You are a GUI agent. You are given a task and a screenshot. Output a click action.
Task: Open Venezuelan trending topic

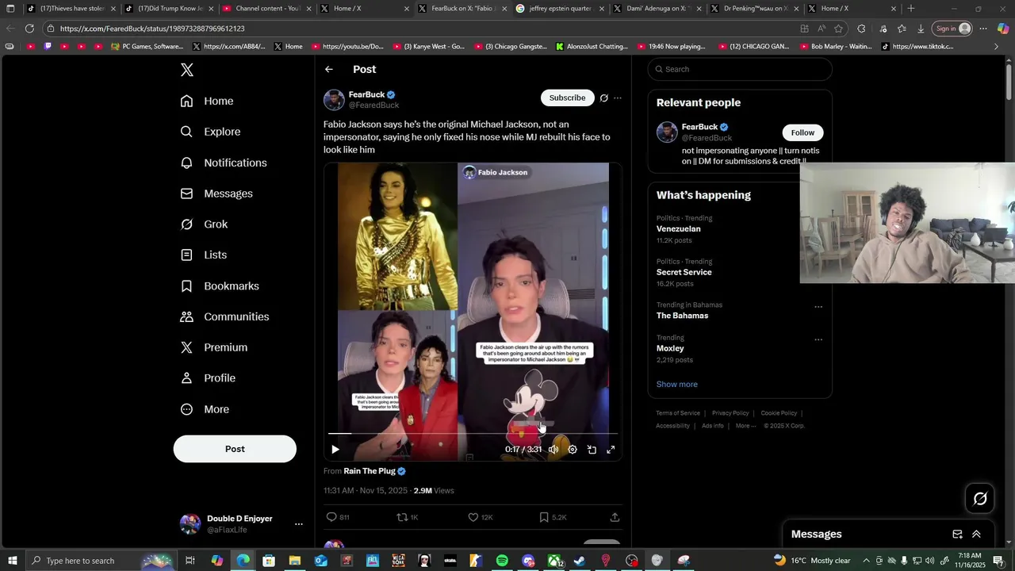tap(678, 228)
